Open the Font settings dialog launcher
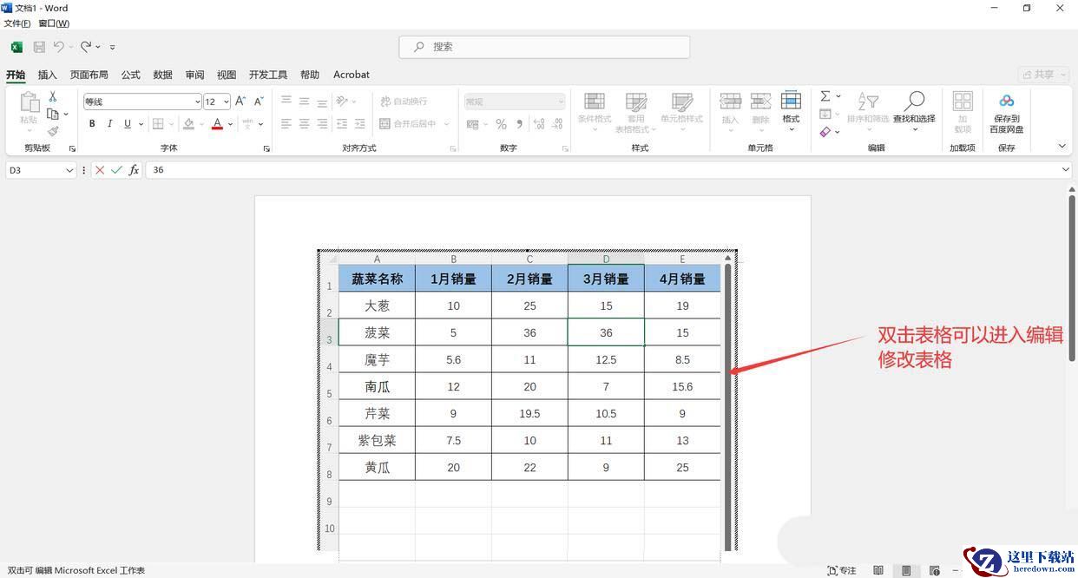Screen dimensions: 1078x578 click(266, 149)
